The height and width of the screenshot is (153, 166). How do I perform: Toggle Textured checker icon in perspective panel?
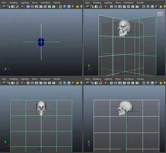tap(156, 7)
